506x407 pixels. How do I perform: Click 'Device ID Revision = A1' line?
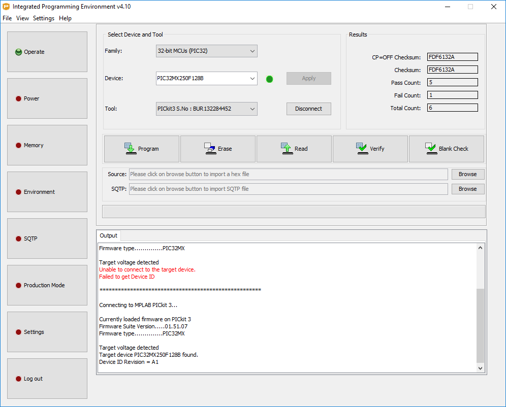coord(129,362)
